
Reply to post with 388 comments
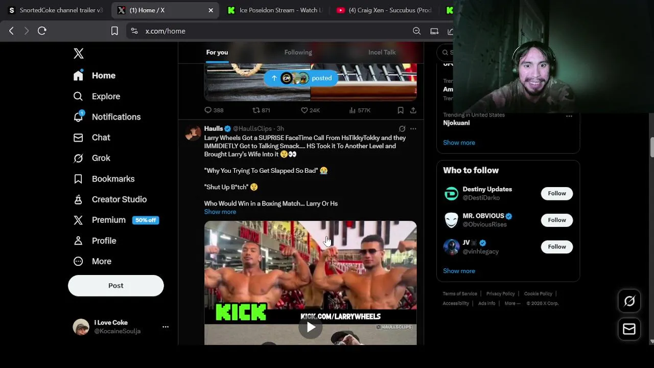coord(214,110)
